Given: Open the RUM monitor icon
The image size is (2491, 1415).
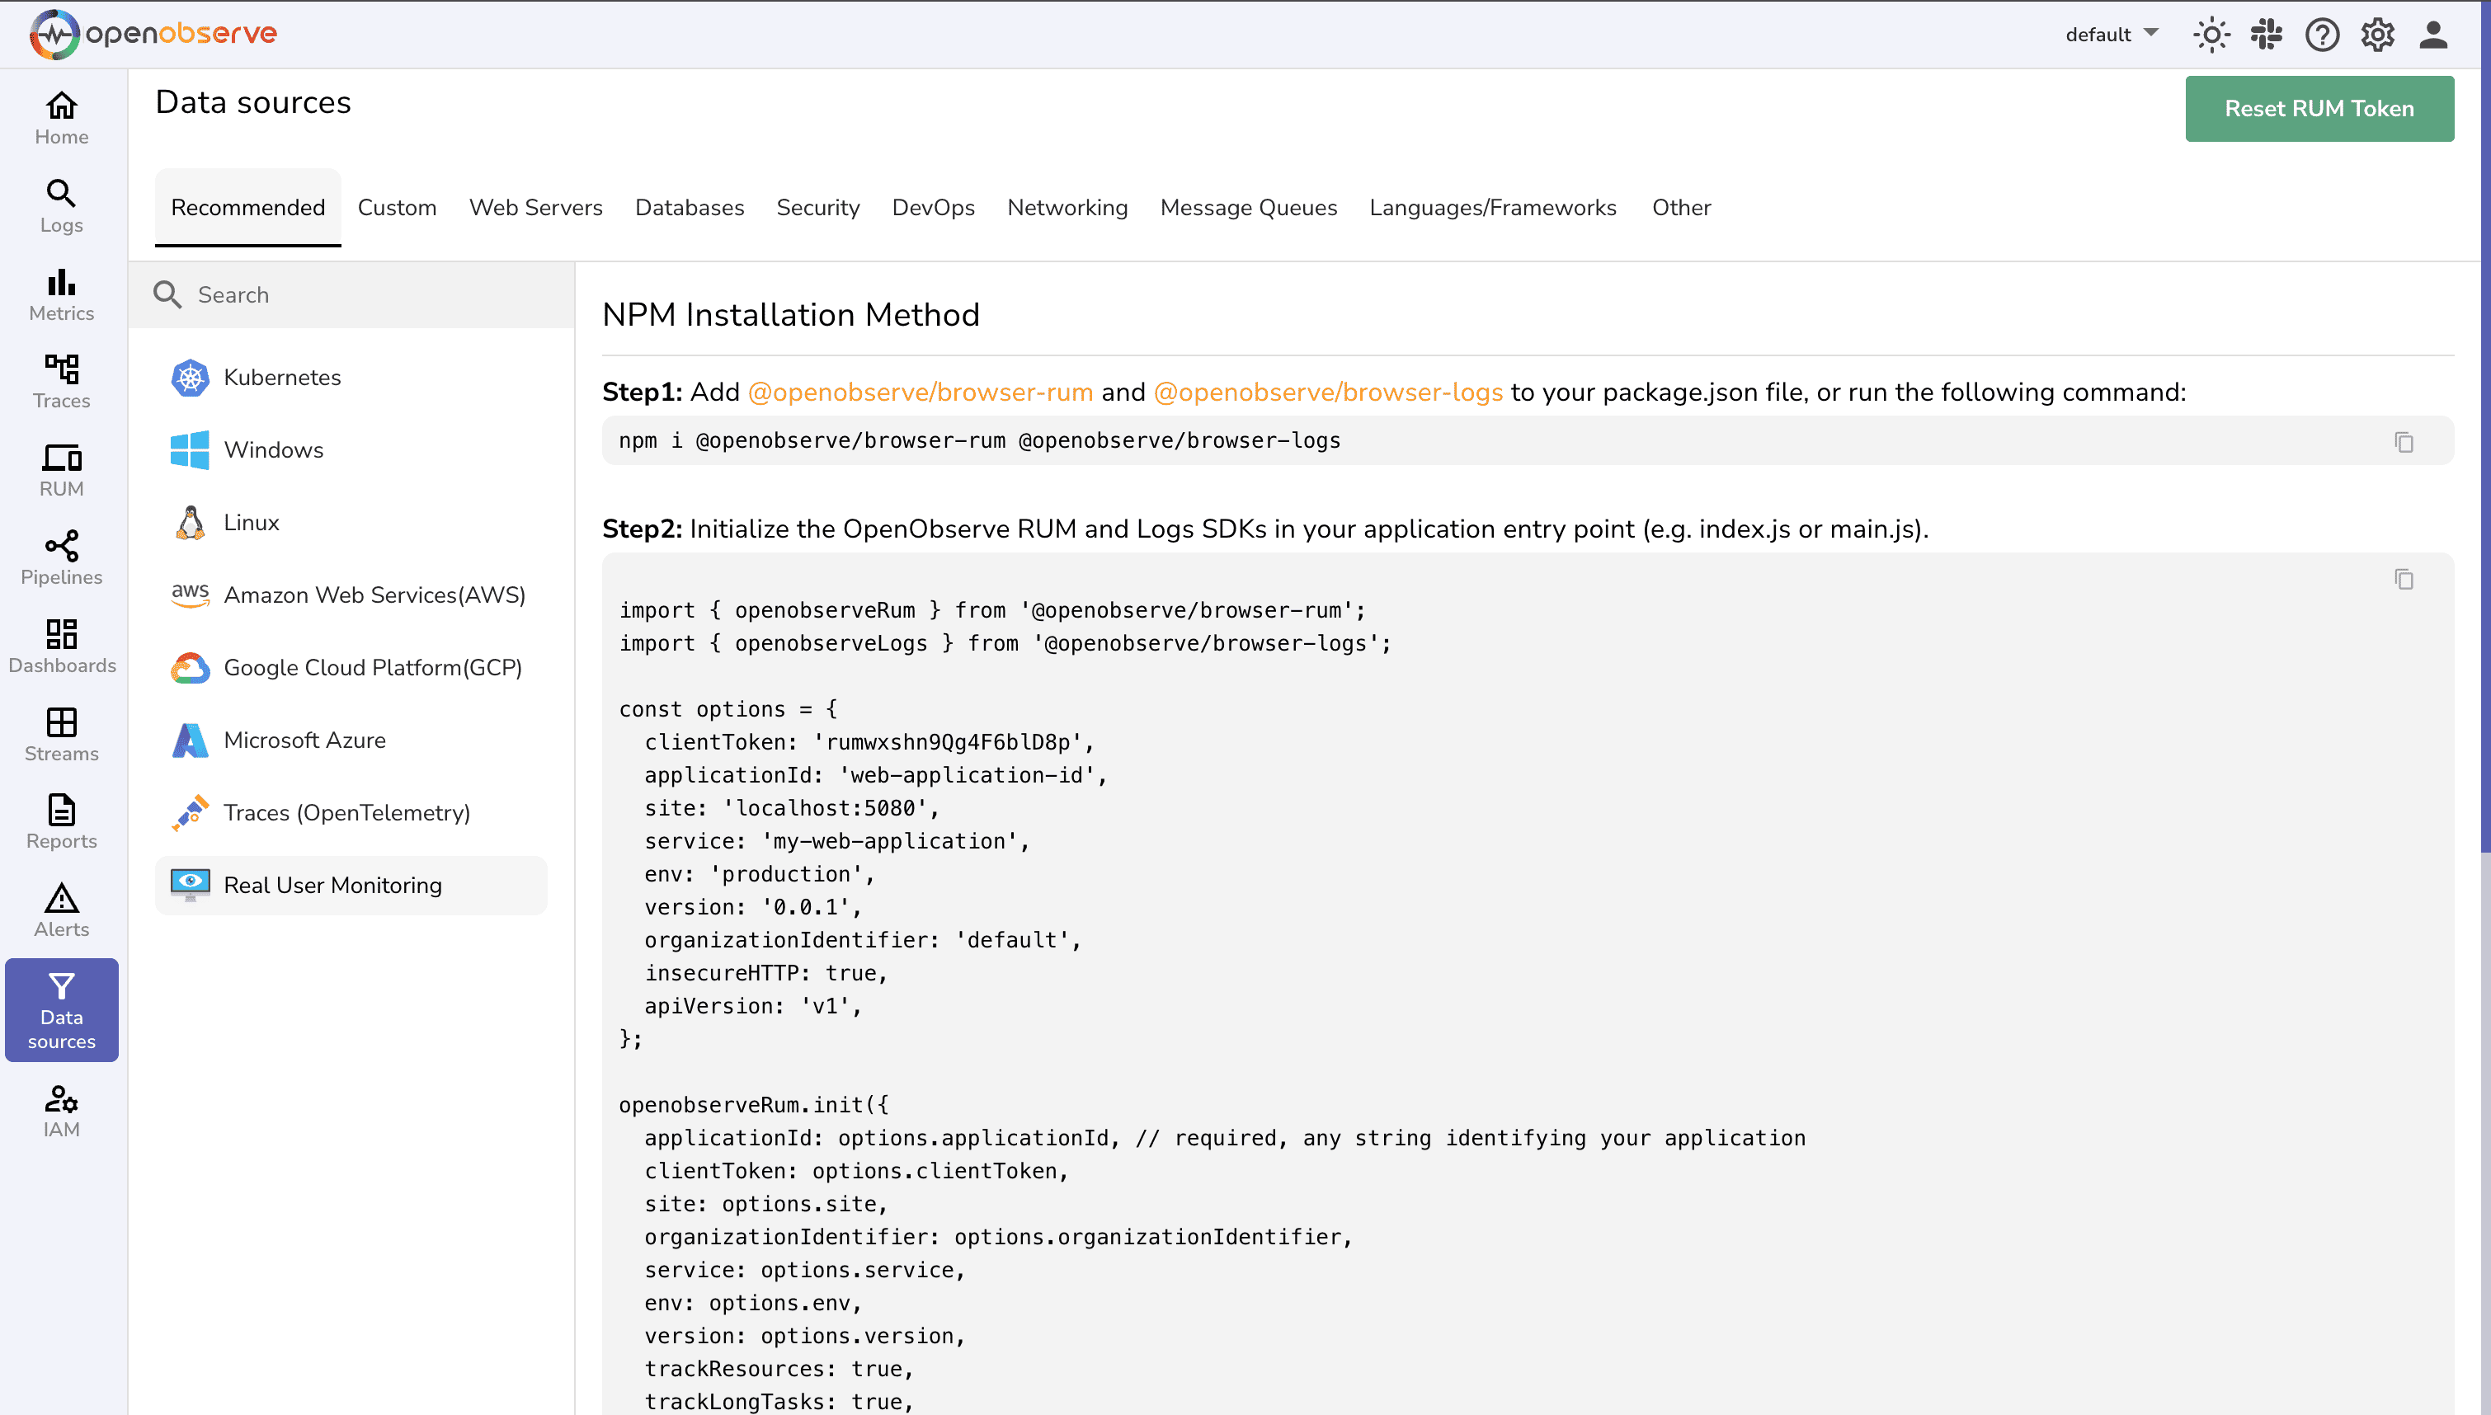Looking at the screenshot, I should [60, 458].
